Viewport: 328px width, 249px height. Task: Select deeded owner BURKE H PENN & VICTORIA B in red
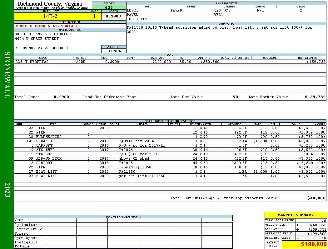tap(47, 26)
